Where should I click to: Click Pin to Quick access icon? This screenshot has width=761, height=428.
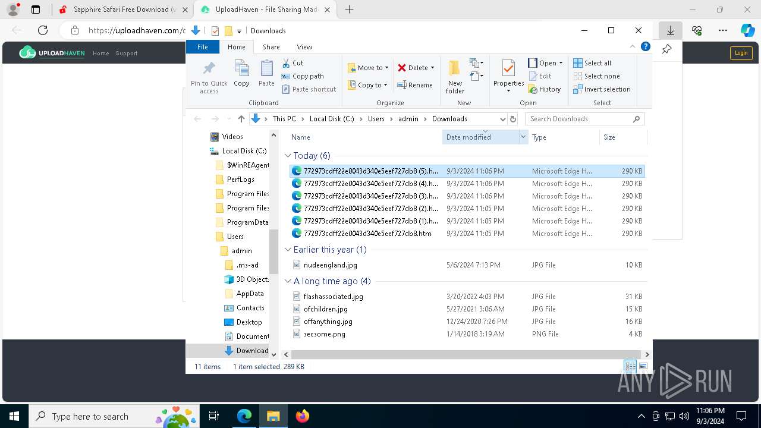[x=209, y=77]
